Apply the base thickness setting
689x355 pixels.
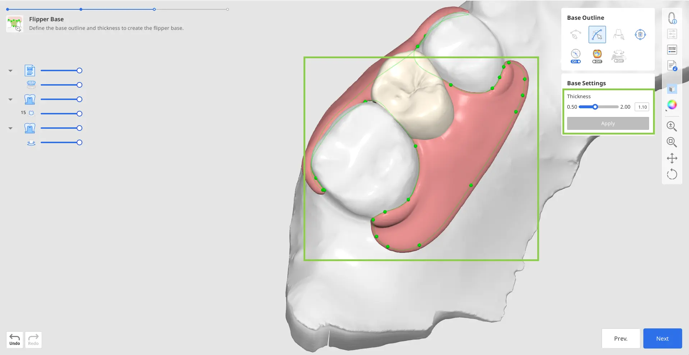click(608, 123)
